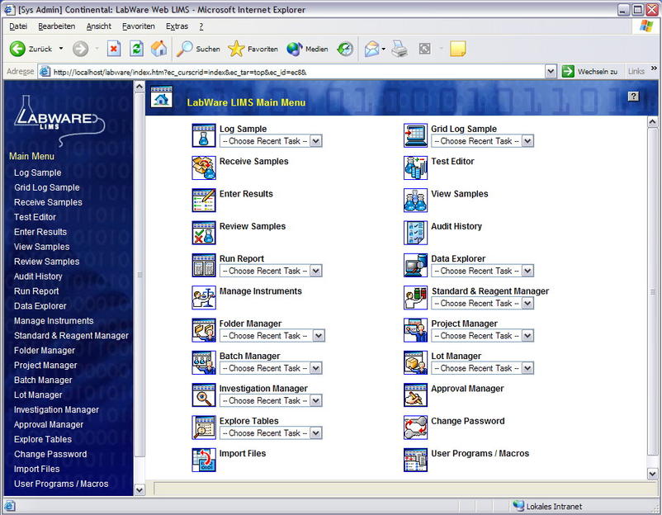
Task: Open the User Programs / Macros icon
Action: coord(415,461)
